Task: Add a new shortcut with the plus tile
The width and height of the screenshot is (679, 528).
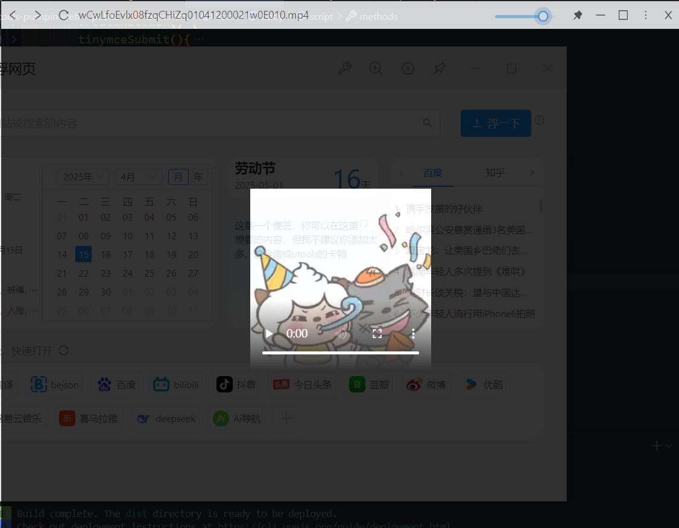Action: [x=286, y=418]
